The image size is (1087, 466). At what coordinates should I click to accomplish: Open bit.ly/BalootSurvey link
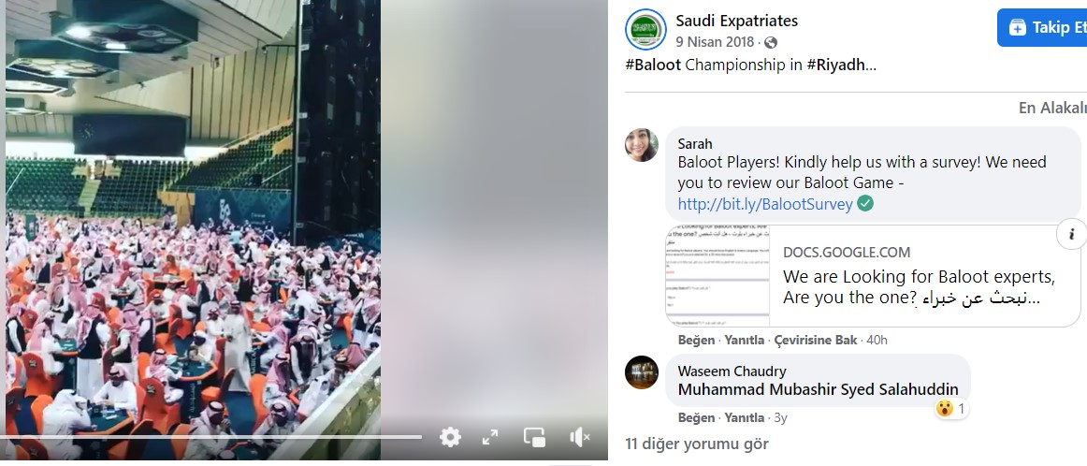pos(765,204)
